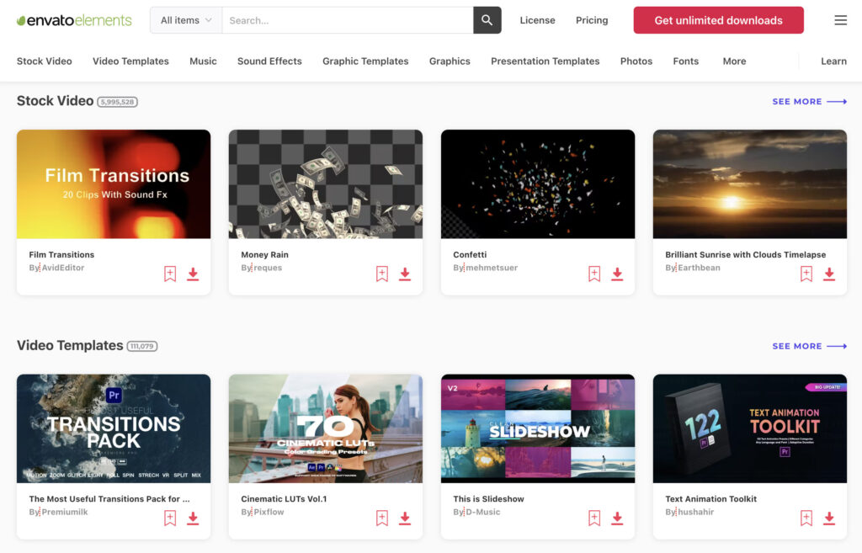The image size is (862, 553).
Task: Open the Confetti thumbnail
Action: pos(538,184)
